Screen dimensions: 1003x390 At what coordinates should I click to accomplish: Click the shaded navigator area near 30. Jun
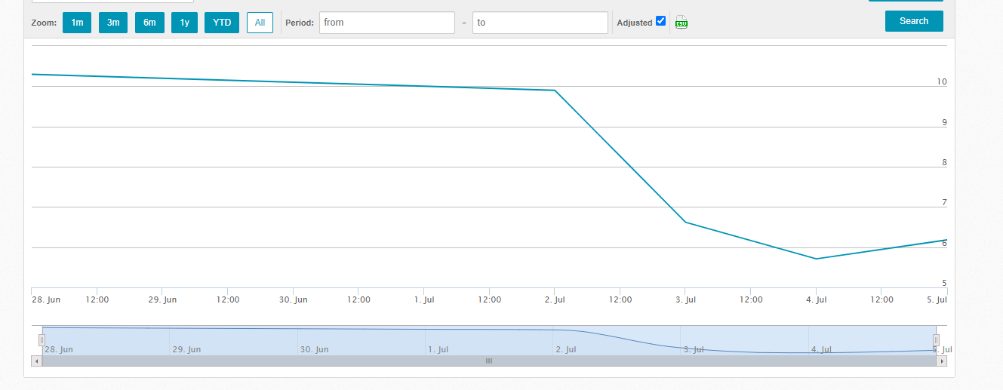pos(314,338)
